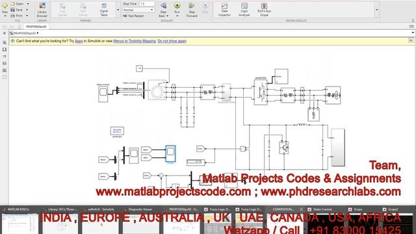
Task: Expand the Save options arrow
Action: pyautogui.click(x=27, y=10)
